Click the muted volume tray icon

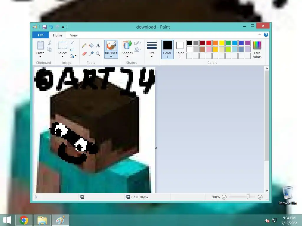(x=267, y=220)
